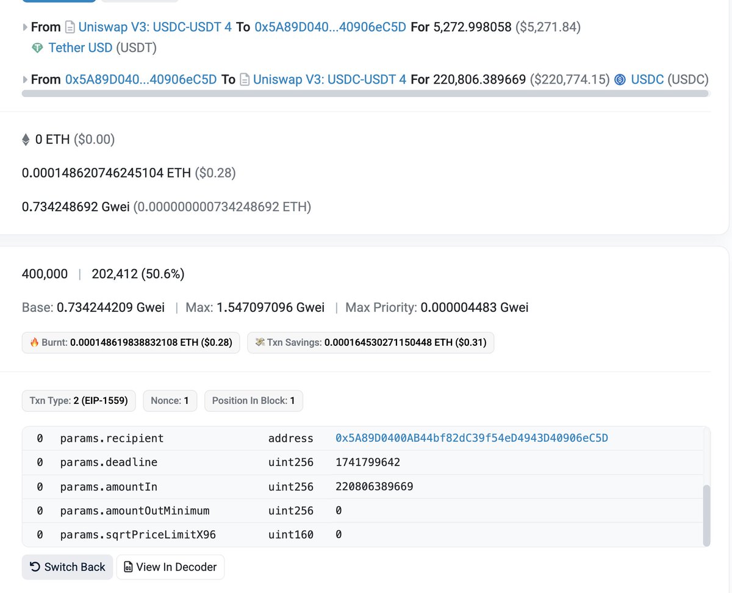Image resolution: width=732 pixels, height=593 pixels.
Task: Click the View In Decoder button
Action: tap(170, 567)
